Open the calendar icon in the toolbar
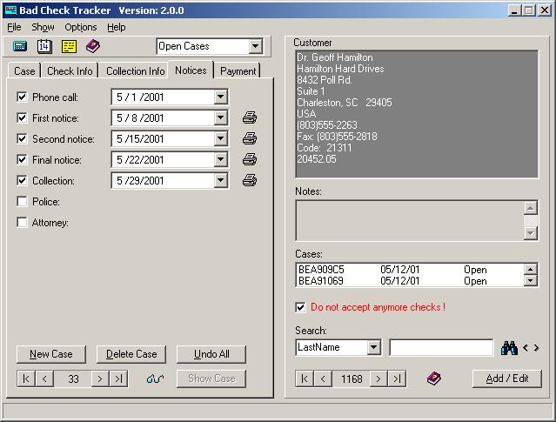 coord(44,46)
